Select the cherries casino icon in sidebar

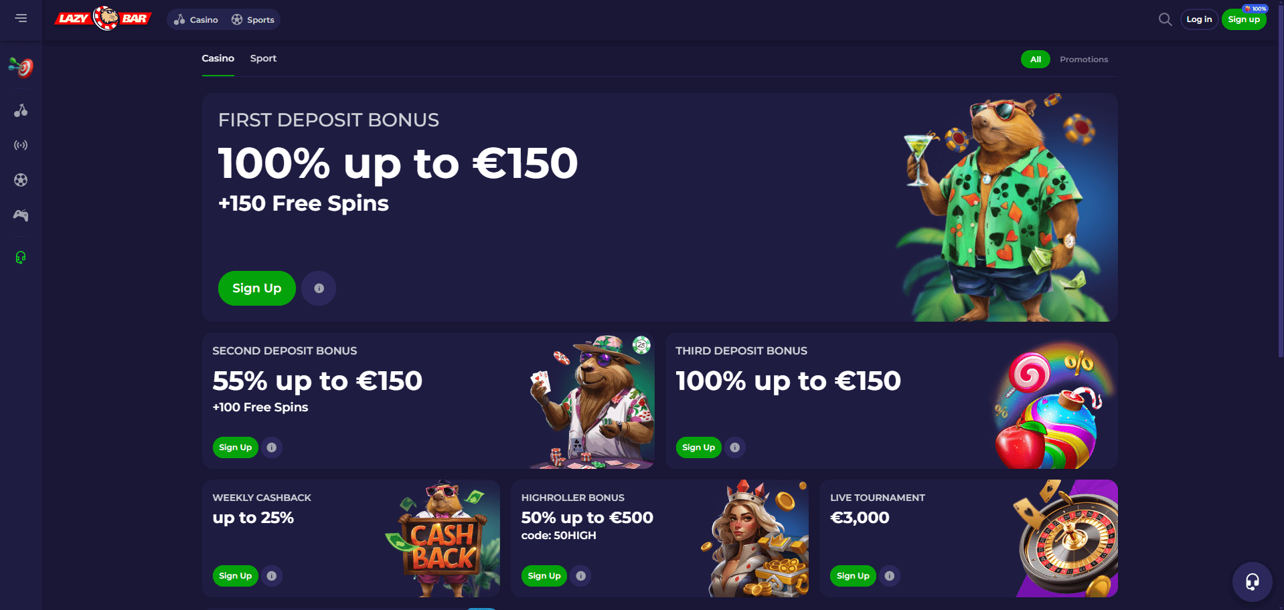pos(21,110)
